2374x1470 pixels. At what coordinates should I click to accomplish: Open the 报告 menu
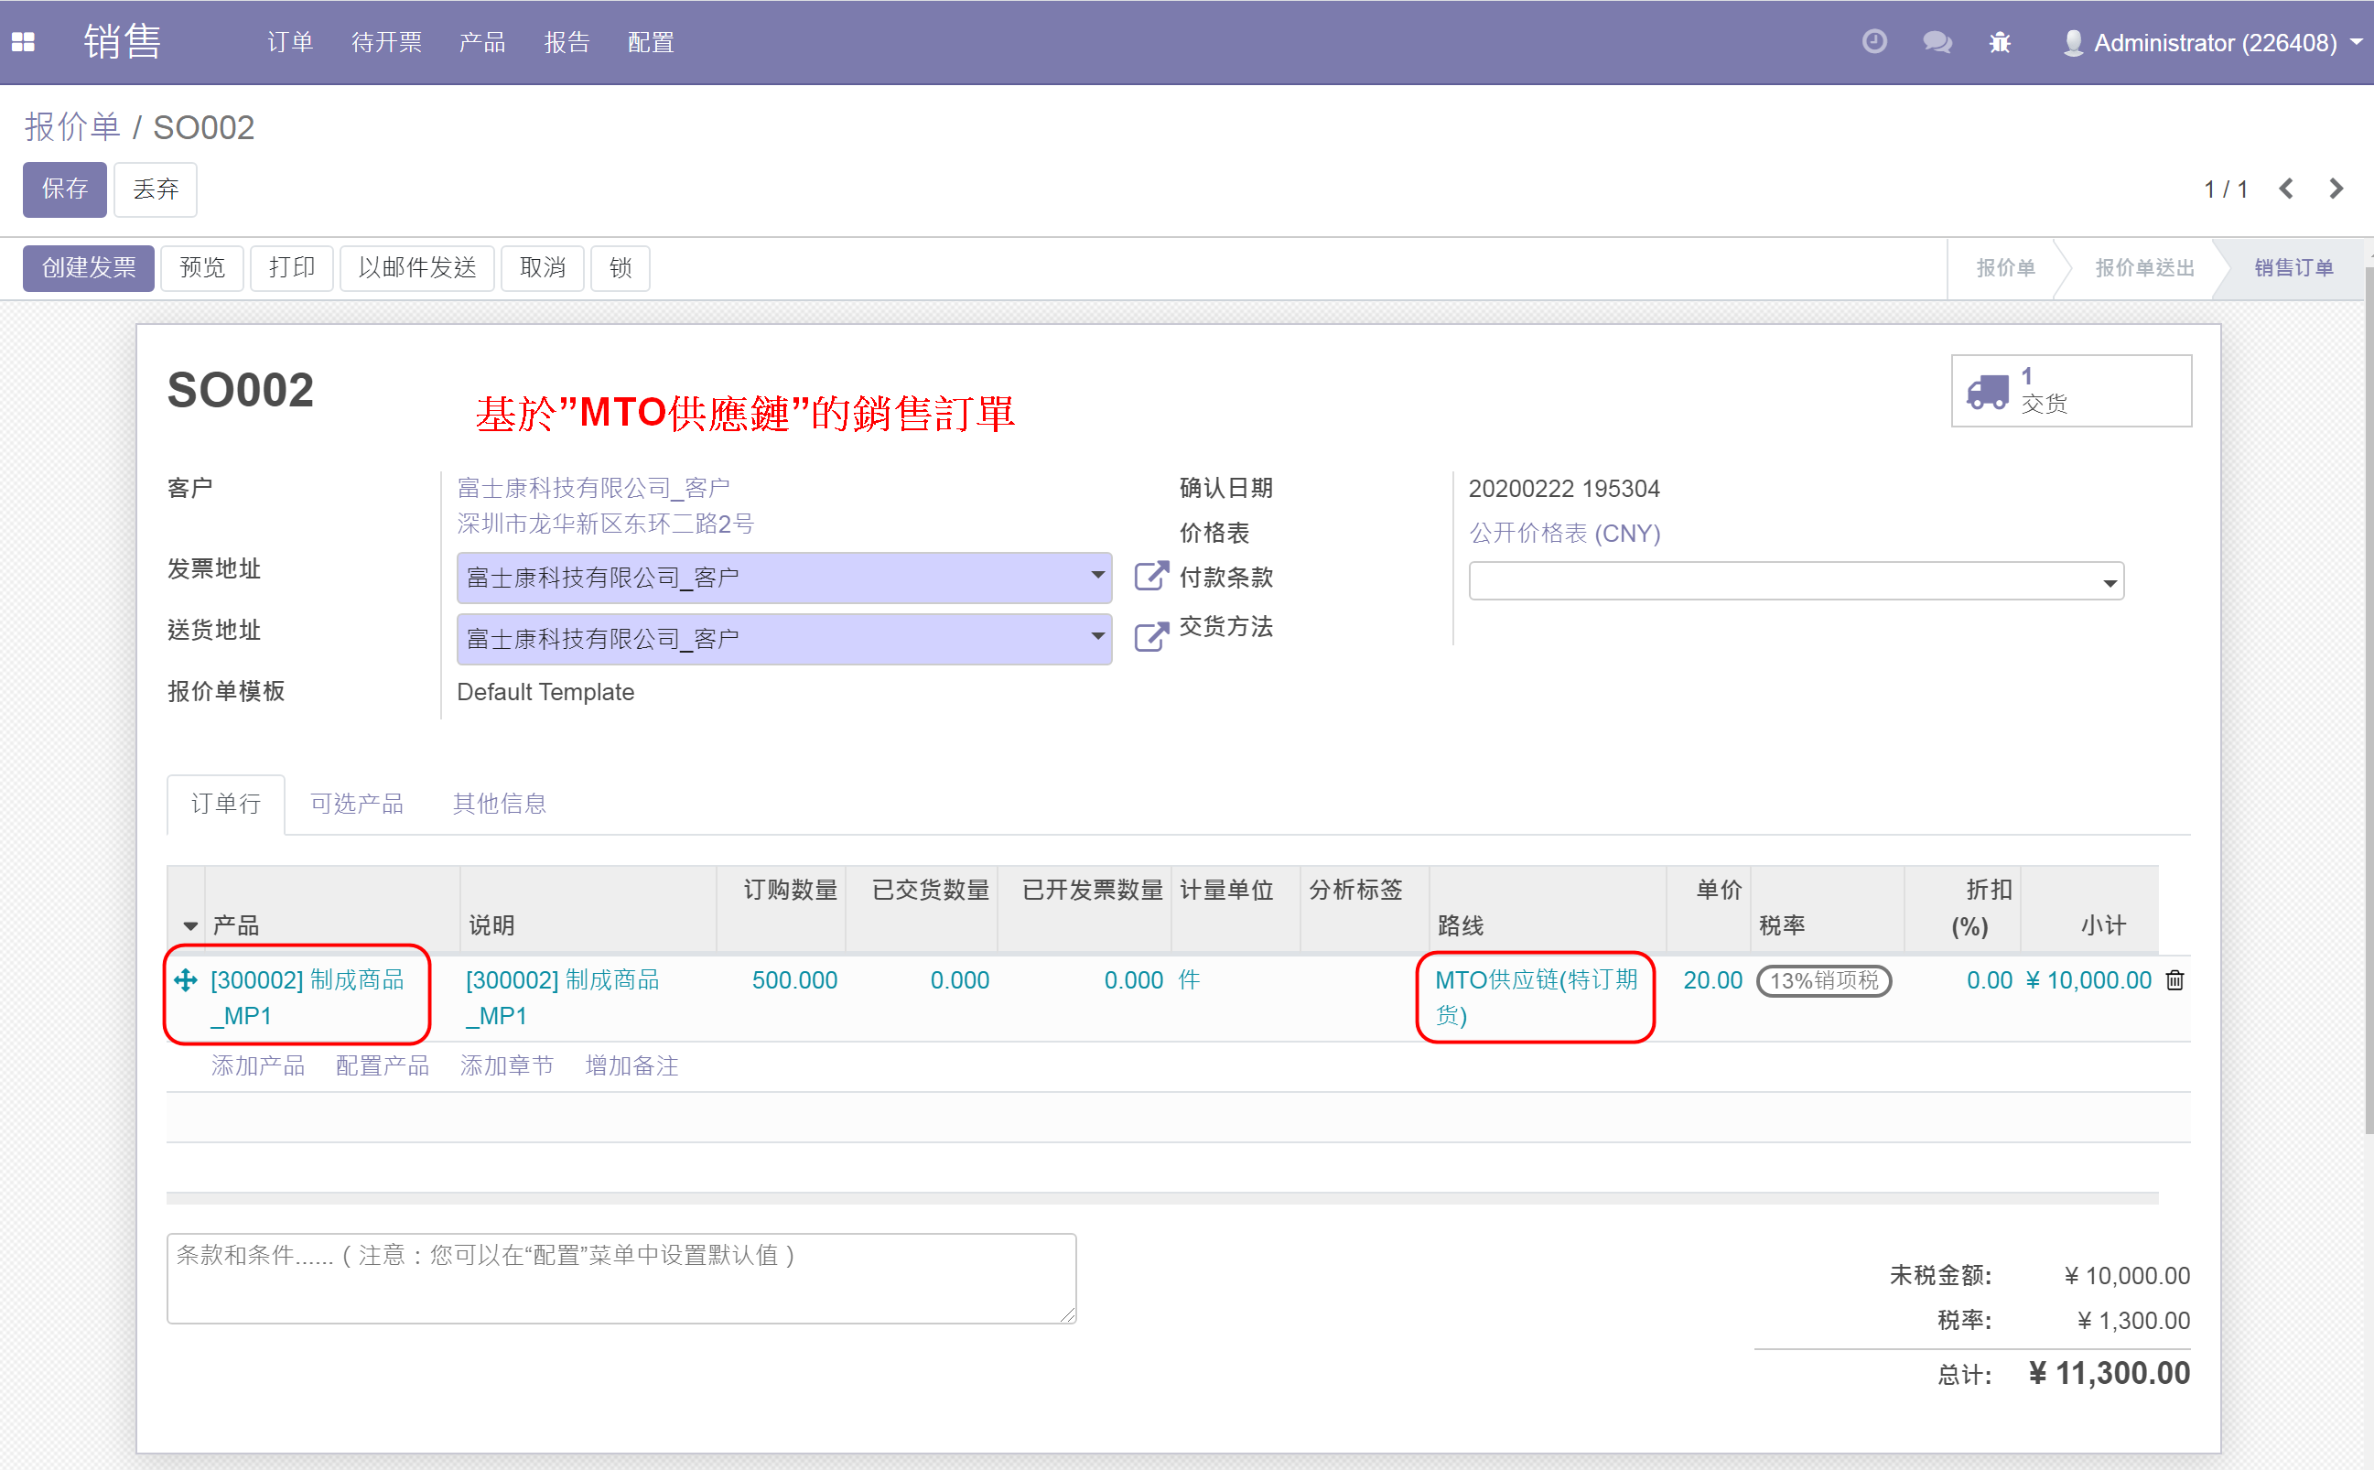pos(567,43)
